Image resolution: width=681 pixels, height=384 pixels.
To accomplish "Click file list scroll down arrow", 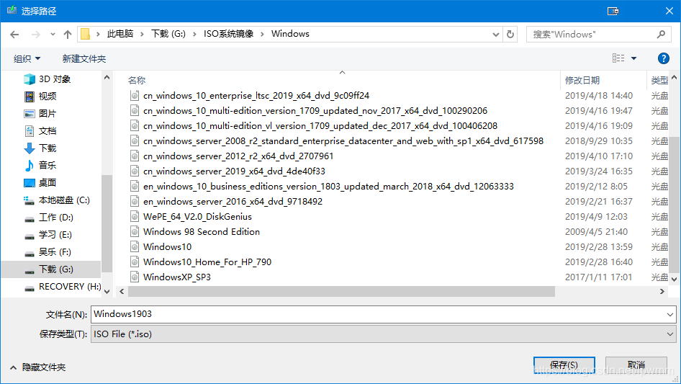I will (x=674, y=280).
